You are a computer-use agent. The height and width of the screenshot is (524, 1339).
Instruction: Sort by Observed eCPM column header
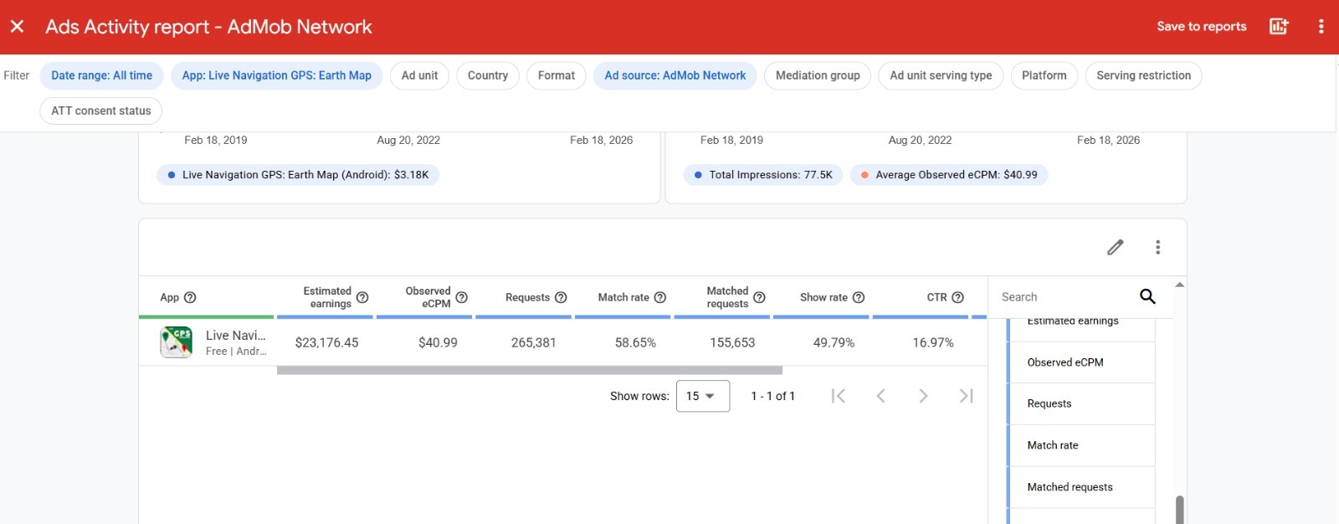pyautogui.click(x=428, y=297)
